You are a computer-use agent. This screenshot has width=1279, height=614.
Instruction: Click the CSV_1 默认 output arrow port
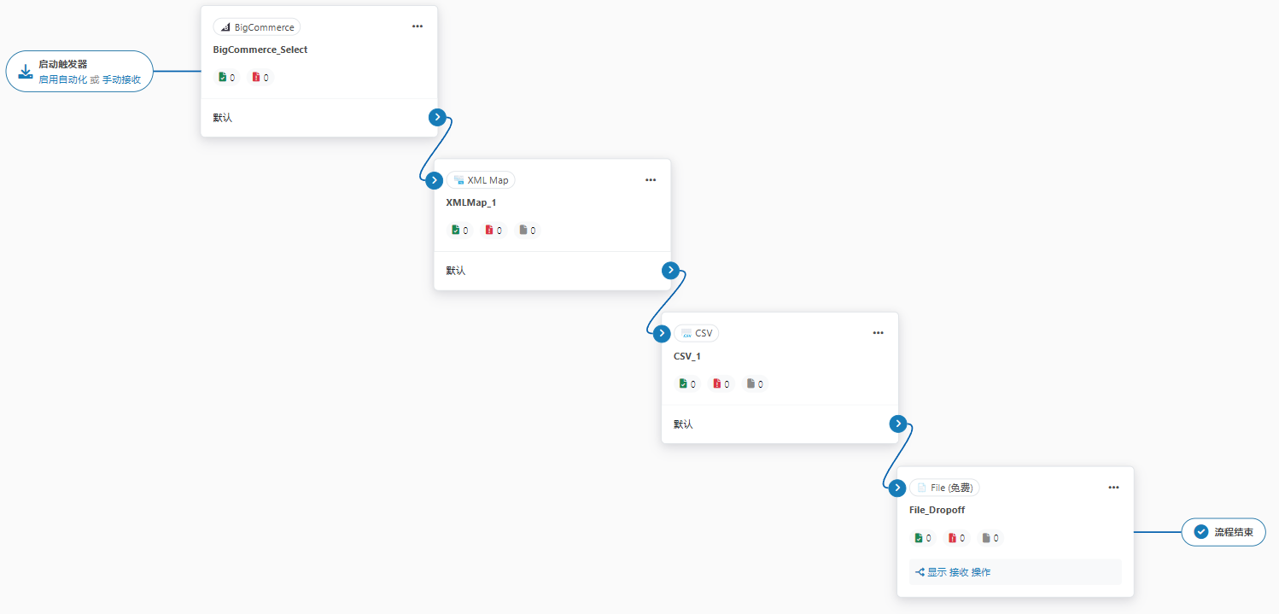tap(897, 424)
